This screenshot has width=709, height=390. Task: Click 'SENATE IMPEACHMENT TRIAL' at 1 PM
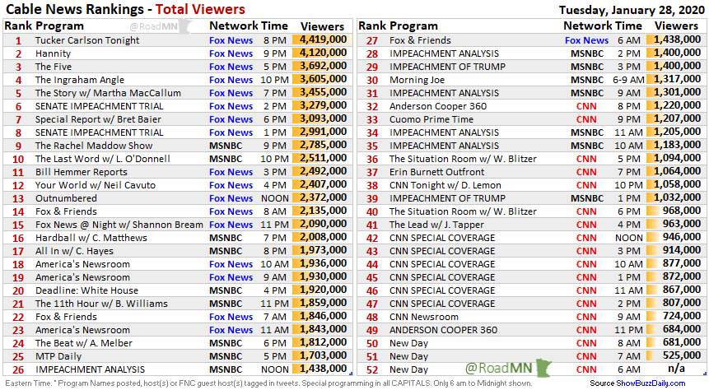click(x=100, y=132)
